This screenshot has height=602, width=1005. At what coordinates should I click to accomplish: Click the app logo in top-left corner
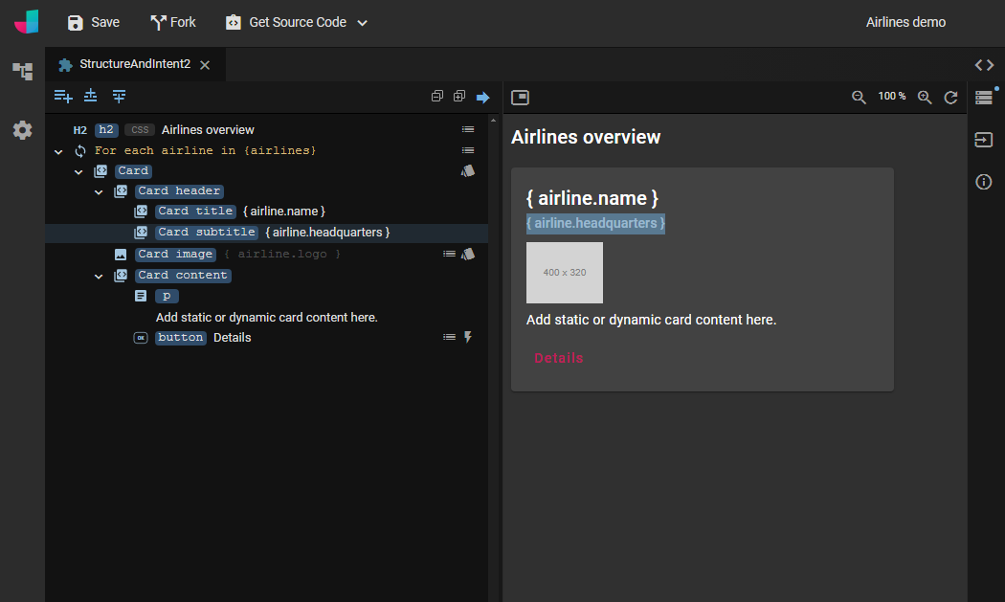point(26,22)
